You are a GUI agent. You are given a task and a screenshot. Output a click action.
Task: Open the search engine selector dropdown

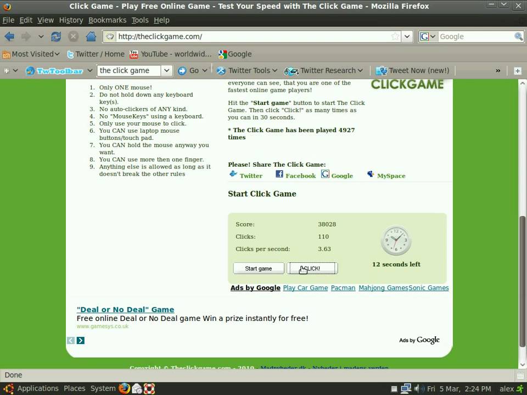point(429,36)
